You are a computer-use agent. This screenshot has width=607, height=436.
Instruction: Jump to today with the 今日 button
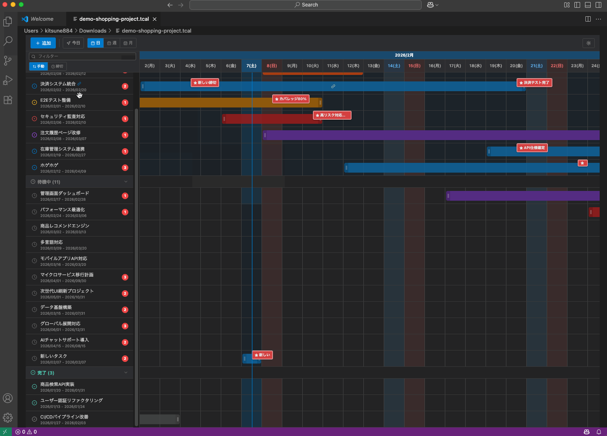74,43
